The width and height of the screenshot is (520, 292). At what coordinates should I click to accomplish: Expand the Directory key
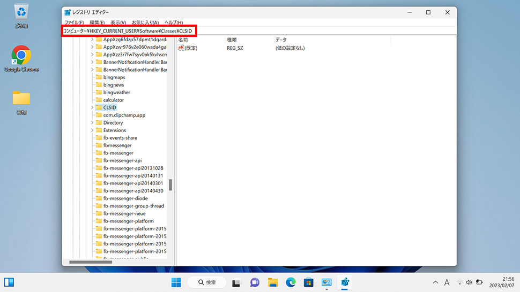(x=92, y=122)
